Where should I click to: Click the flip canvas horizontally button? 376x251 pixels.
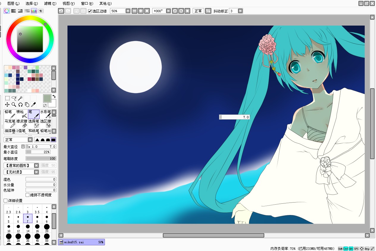click(x=208, y=11)
